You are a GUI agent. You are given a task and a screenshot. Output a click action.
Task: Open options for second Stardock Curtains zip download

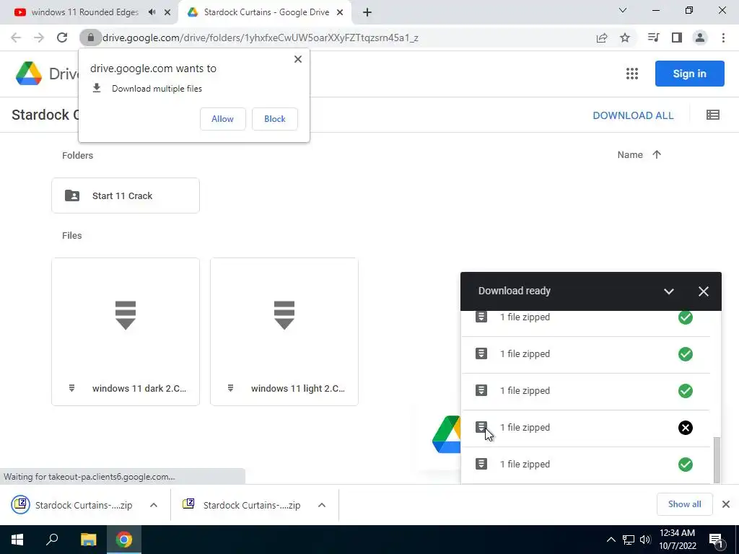pos(322,505)
